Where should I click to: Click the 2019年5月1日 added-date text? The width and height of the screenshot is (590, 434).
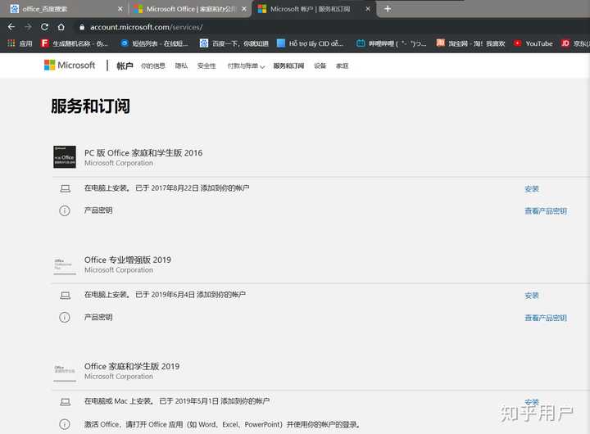[x=197, y=401]
